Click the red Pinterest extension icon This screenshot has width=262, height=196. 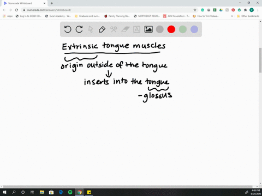pos(233,10)
